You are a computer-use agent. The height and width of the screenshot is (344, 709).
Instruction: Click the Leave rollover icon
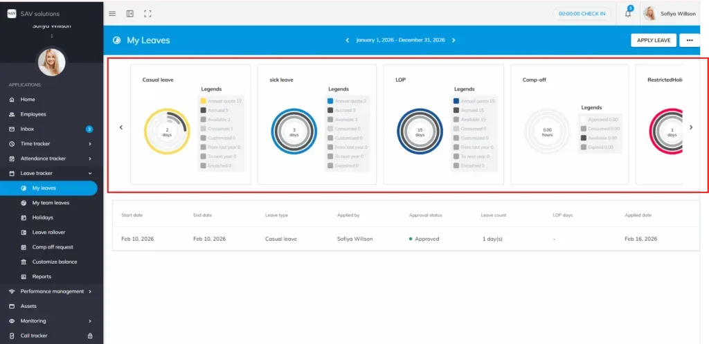point(24,233)
